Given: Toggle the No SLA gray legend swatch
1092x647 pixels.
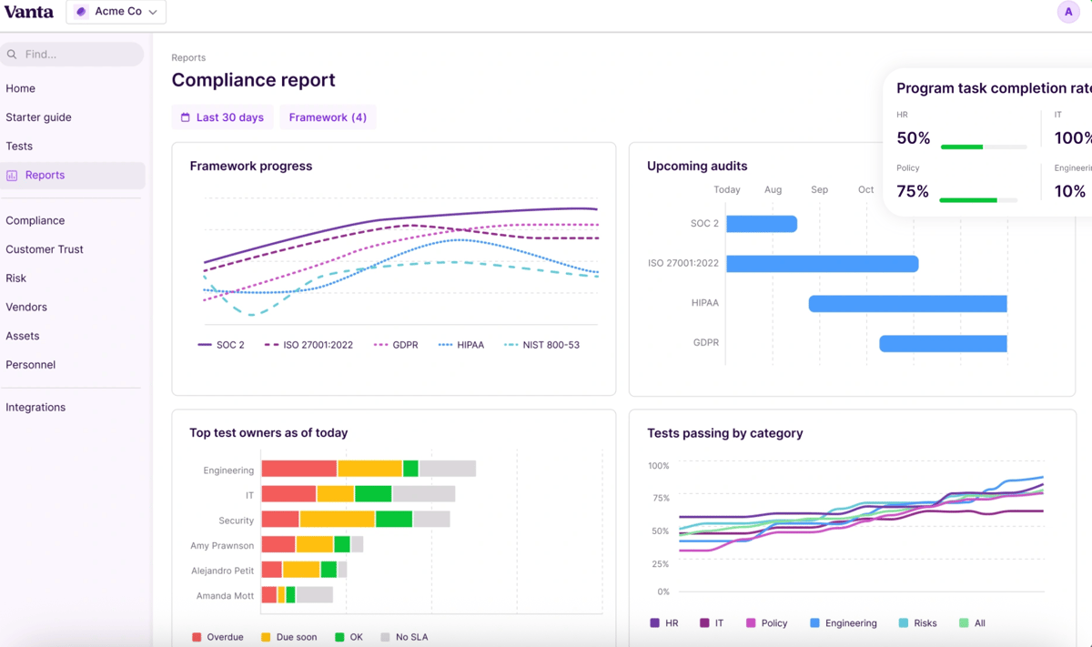Looking at the screenshot, I should click(x=386, y=638).
